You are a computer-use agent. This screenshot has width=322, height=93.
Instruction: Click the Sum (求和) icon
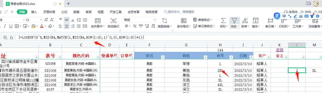coord(223,21)
